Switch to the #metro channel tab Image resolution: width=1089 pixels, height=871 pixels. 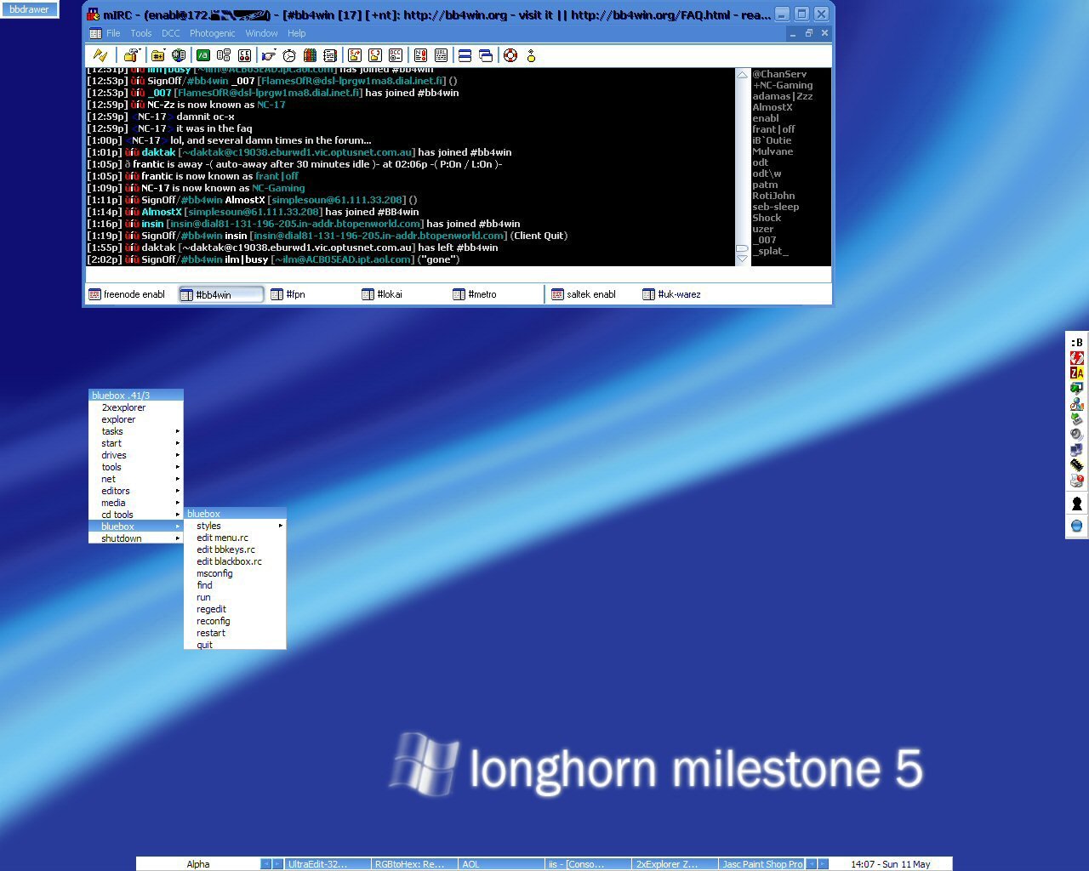(x=482, y=294)
